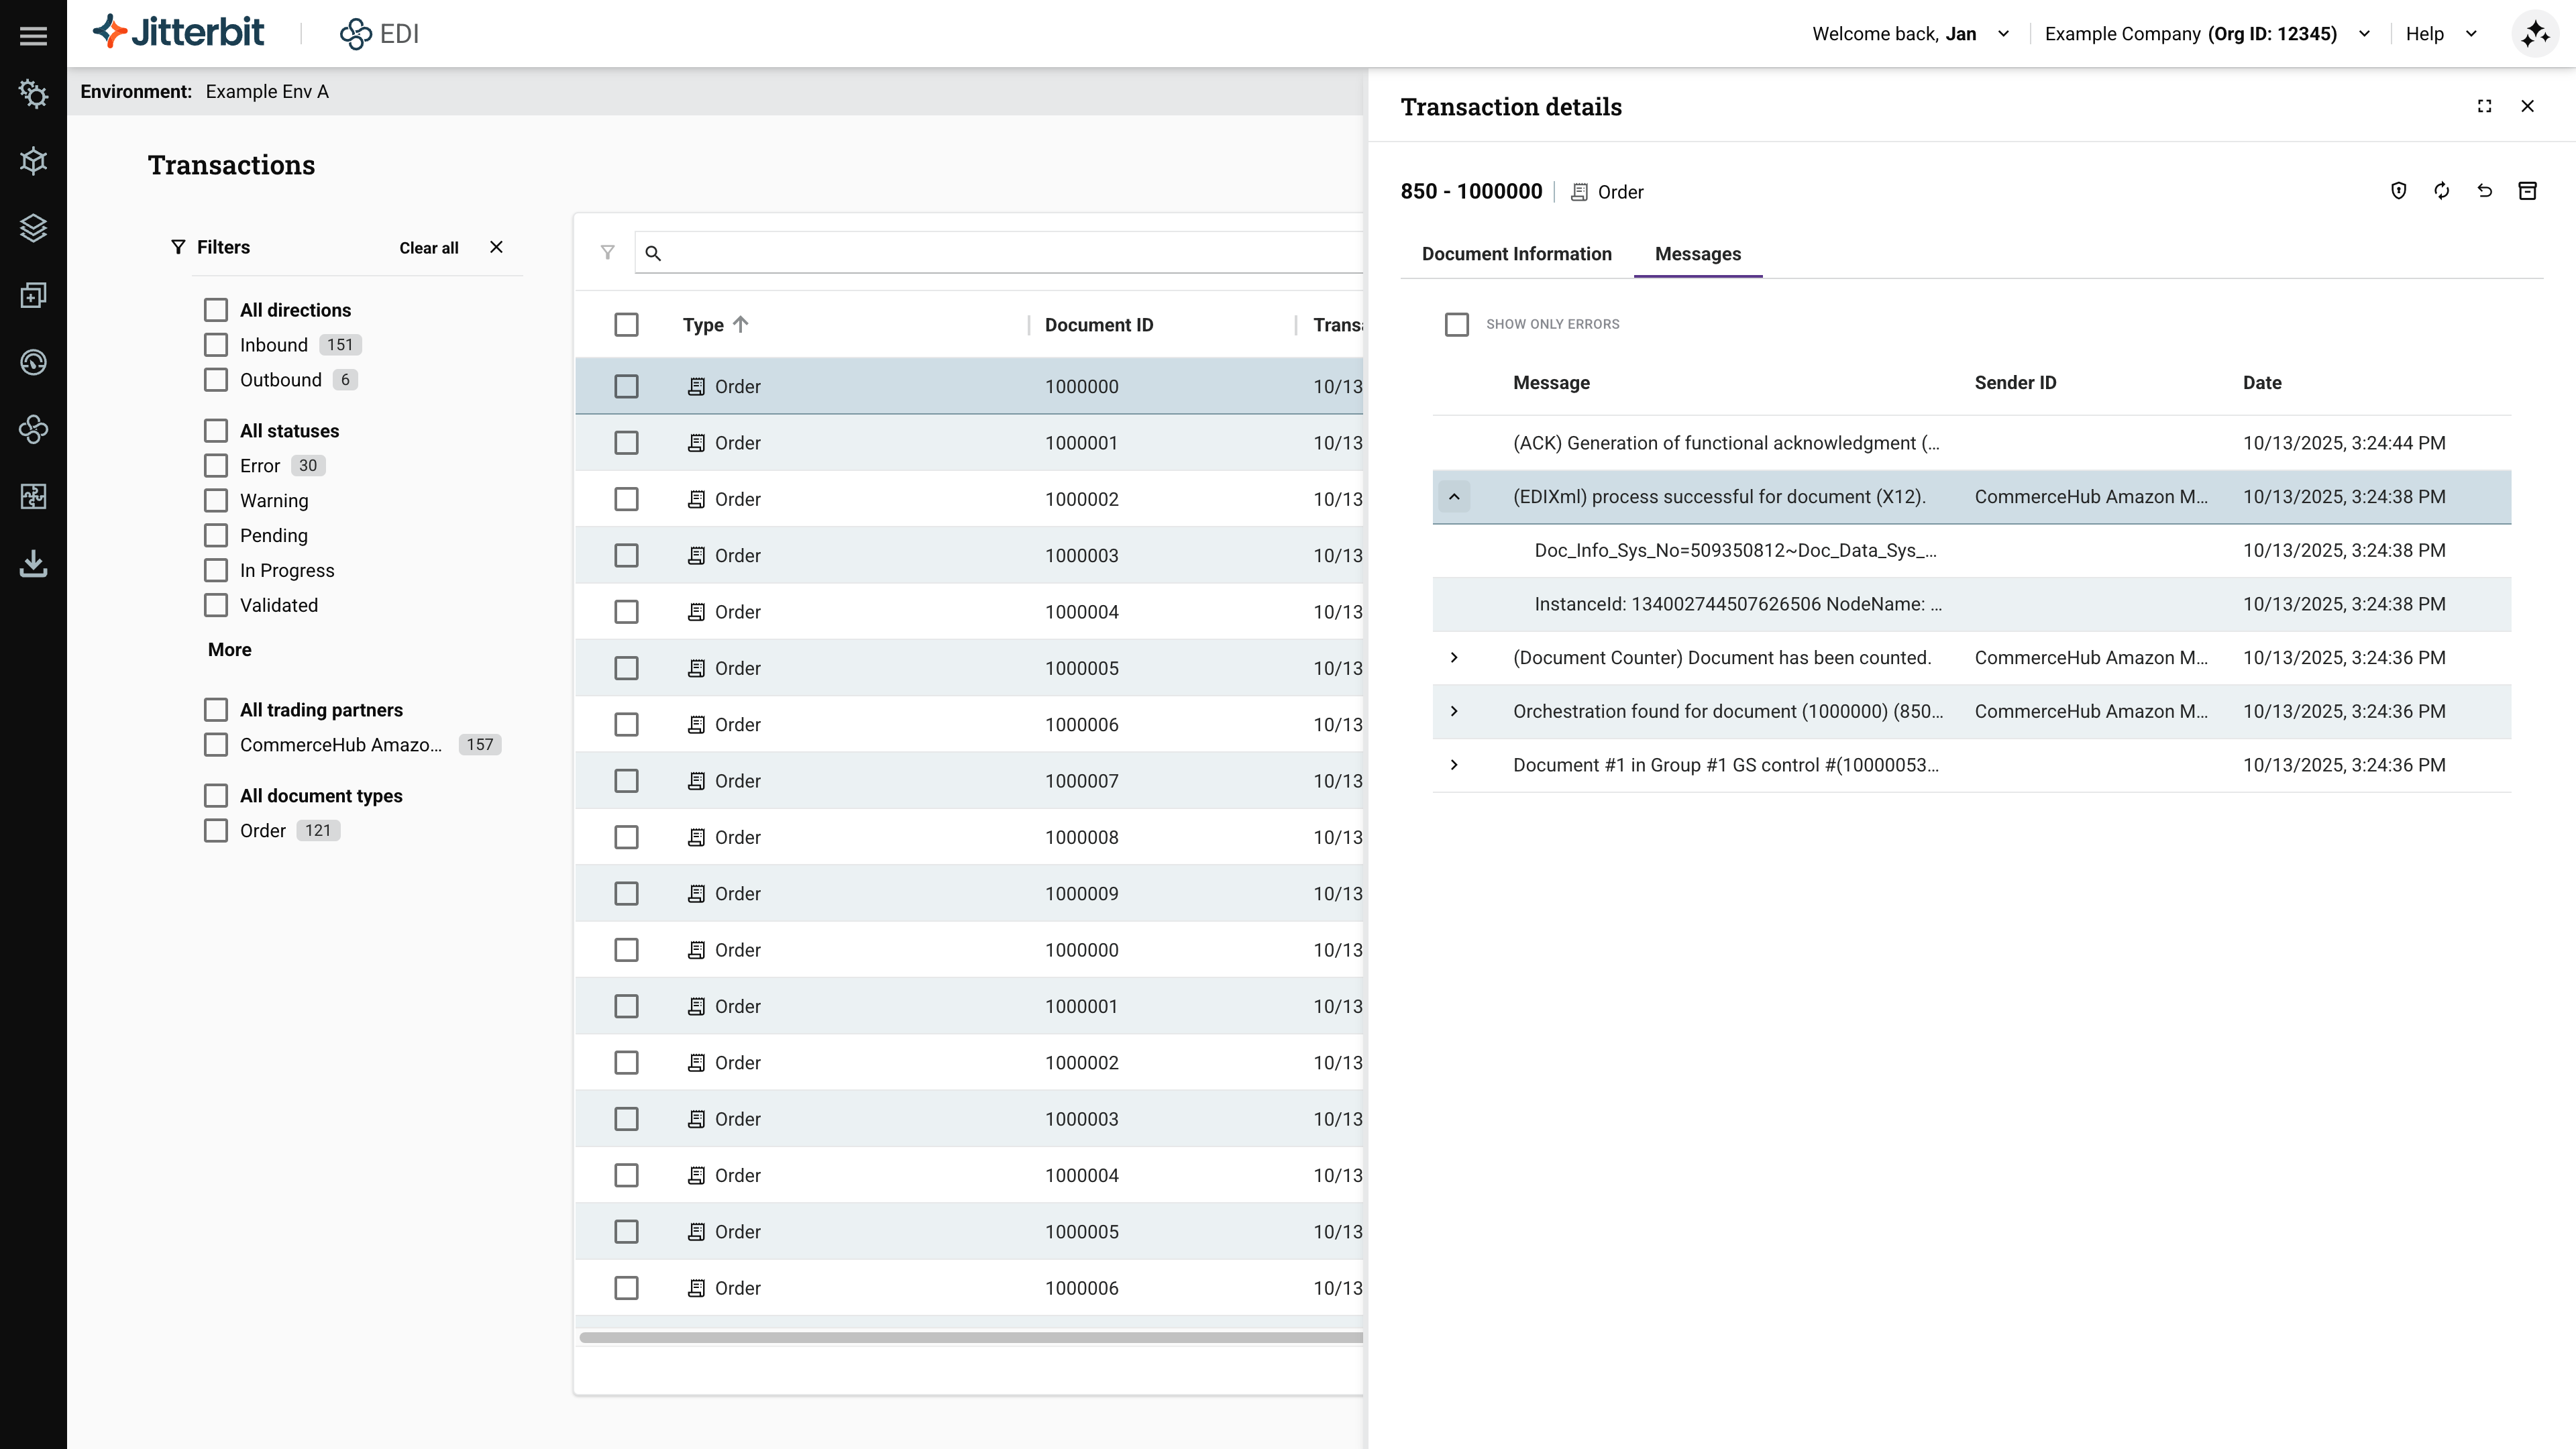Image resolution: width=2576 pixels, height=1449 pixels.
Task: Collapse the EDIXml process successful message
Action: (1454, 497)
